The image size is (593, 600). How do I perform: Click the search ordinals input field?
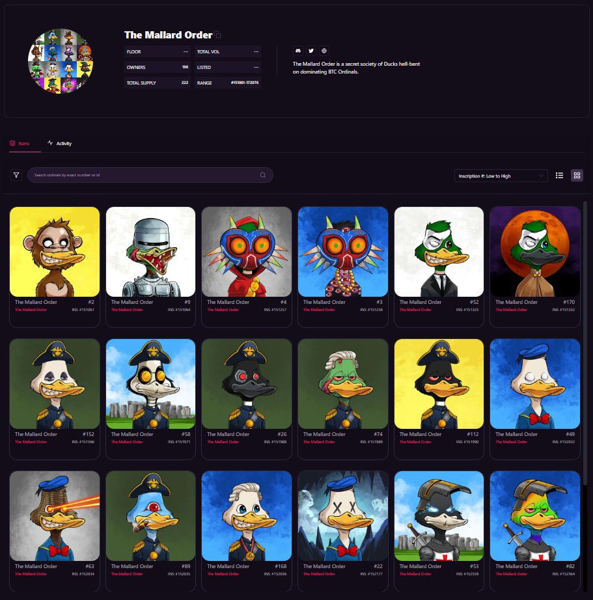[x=150, y=175]
